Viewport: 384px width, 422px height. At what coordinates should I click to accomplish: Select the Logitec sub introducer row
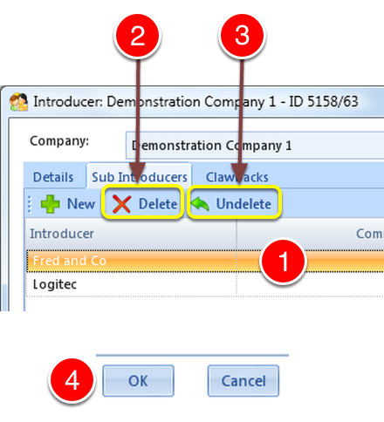(205, 284)
